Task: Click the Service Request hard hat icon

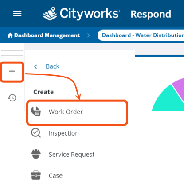Action: pyautogui.click(x=36, y=154)
